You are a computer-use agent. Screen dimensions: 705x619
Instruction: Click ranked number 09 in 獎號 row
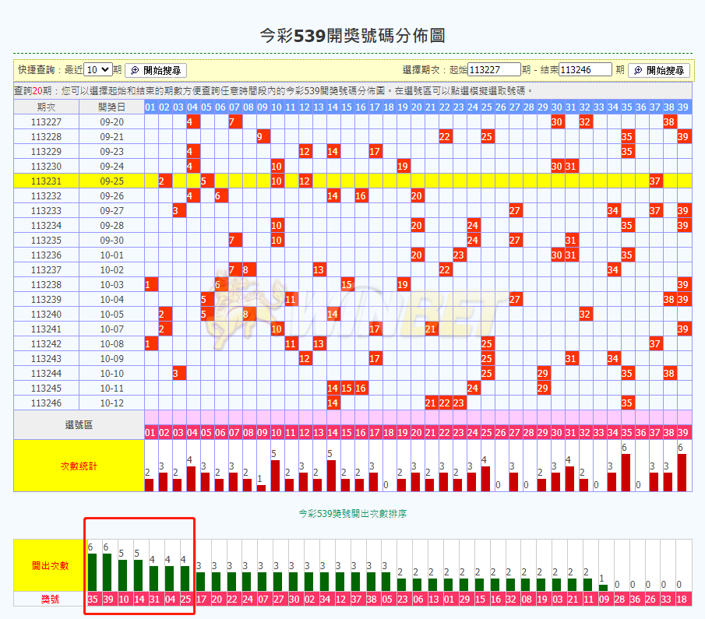click(604, 600)
